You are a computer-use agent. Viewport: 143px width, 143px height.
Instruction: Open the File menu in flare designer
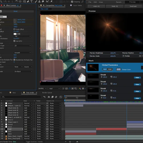pos(90,2)
